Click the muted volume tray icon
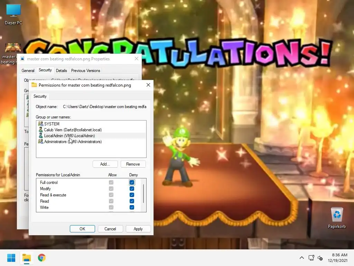This screenshot has width=354, height=266. [x=320, y=258]
